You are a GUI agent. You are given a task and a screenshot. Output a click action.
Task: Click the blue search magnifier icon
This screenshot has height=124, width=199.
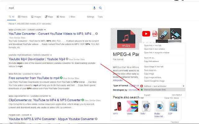pyautogui.click(x=100, y=7)
